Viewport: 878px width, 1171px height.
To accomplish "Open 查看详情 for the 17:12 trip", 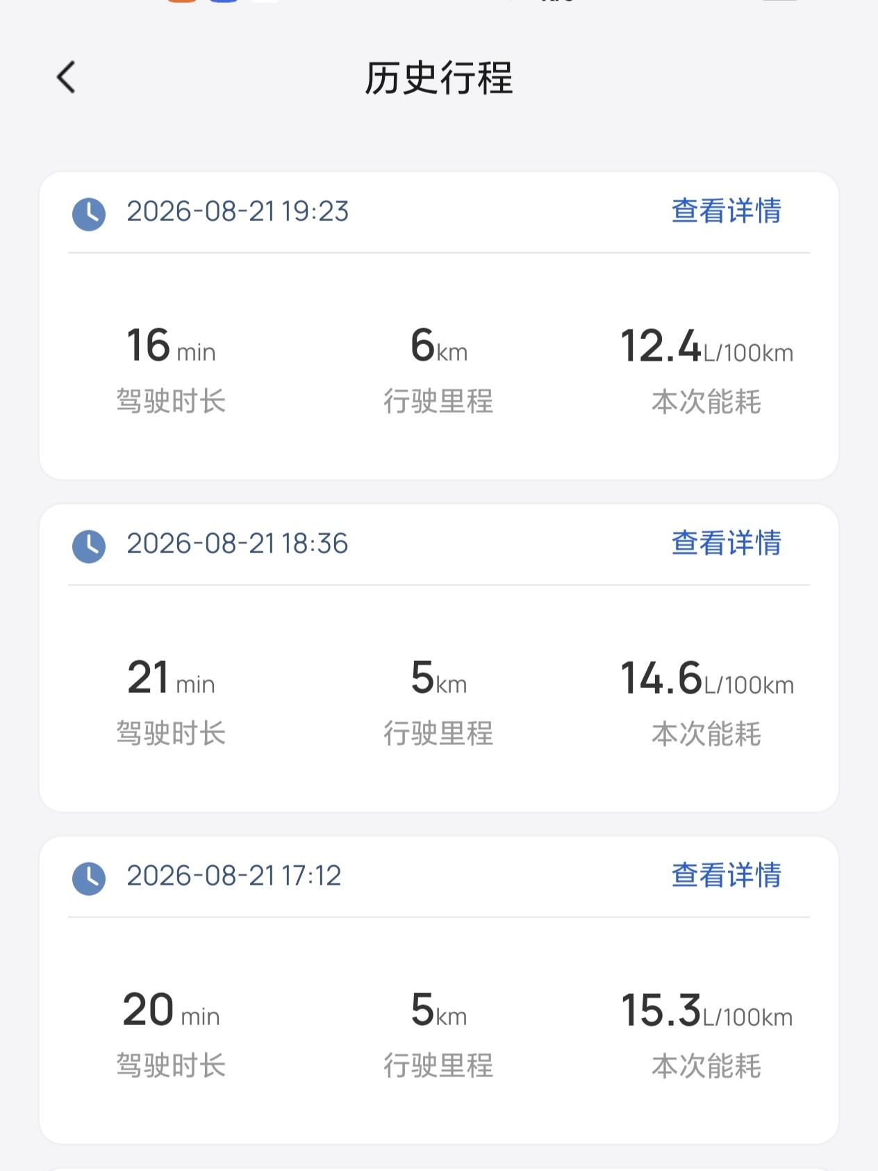I will click(x=727, y=876).
